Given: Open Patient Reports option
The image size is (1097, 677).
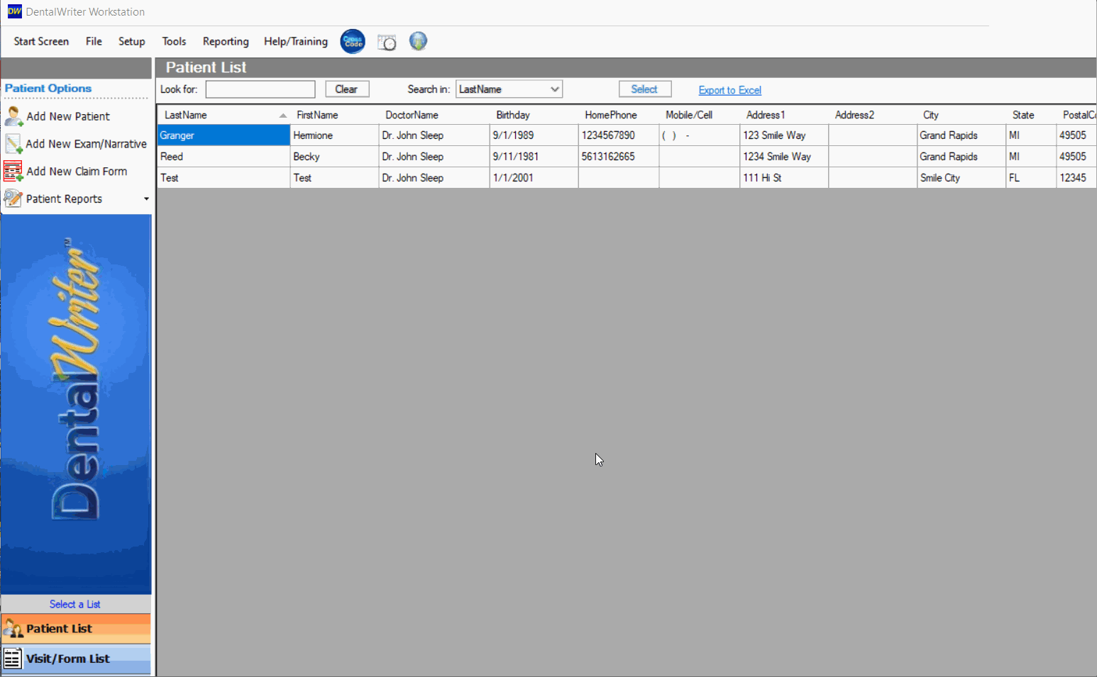Looking at the screenshot, I should (x=64, y=199).
